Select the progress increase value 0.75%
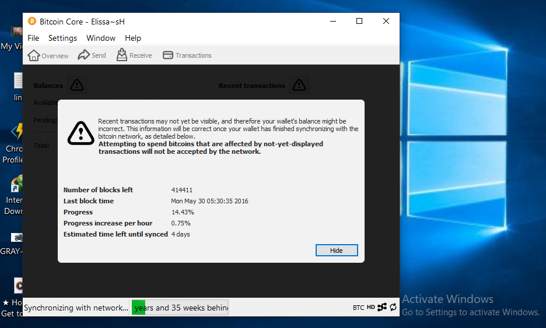This screenshot has width=546, height=328. tap(181, 223)
